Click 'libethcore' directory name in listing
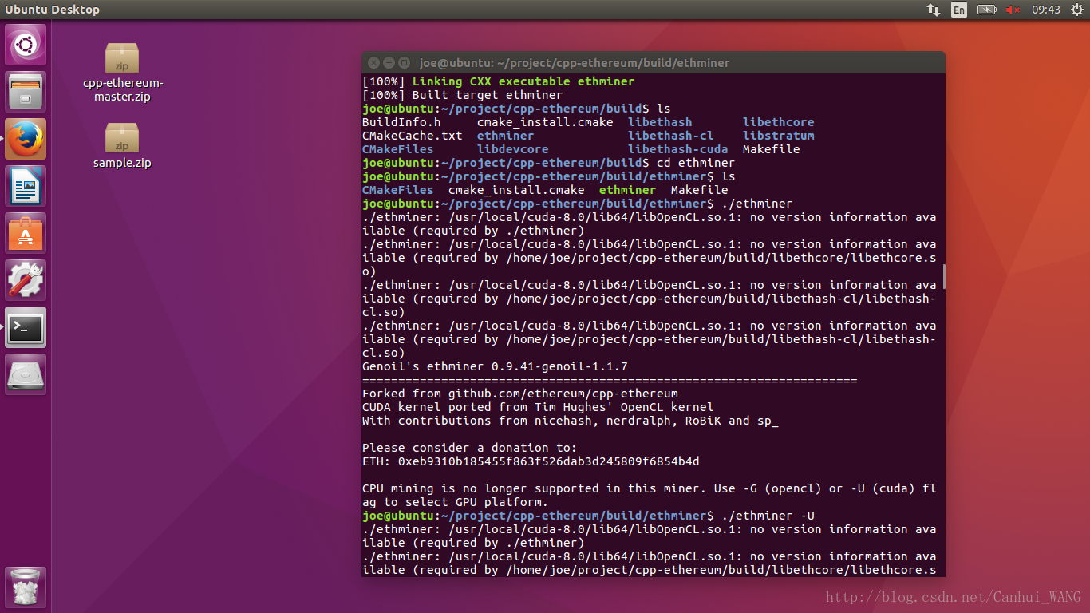The height and width of the screenshot is (613, 1090). click(778, 122)
